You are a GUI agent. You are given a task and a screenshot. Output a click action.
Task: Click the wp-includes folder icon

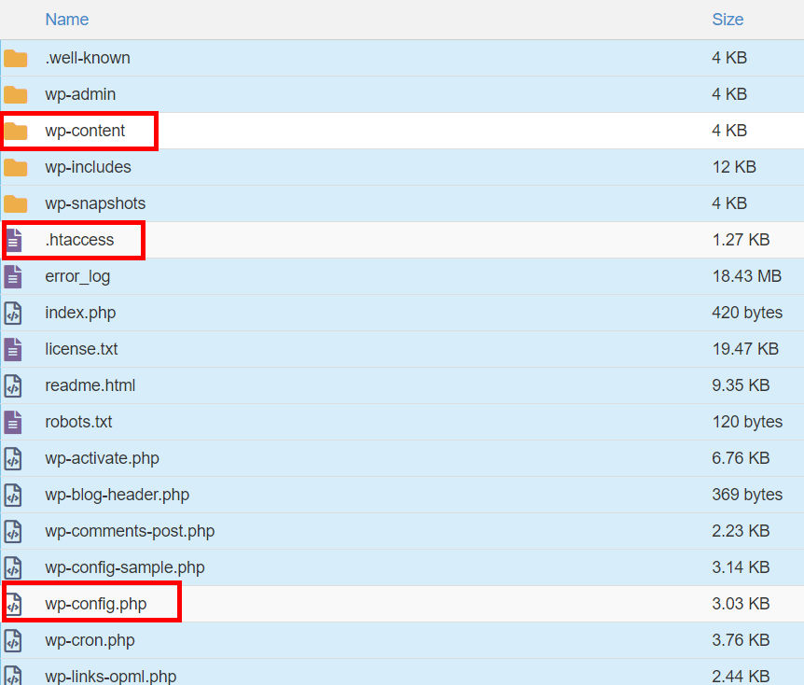click(x=15, y=168)
